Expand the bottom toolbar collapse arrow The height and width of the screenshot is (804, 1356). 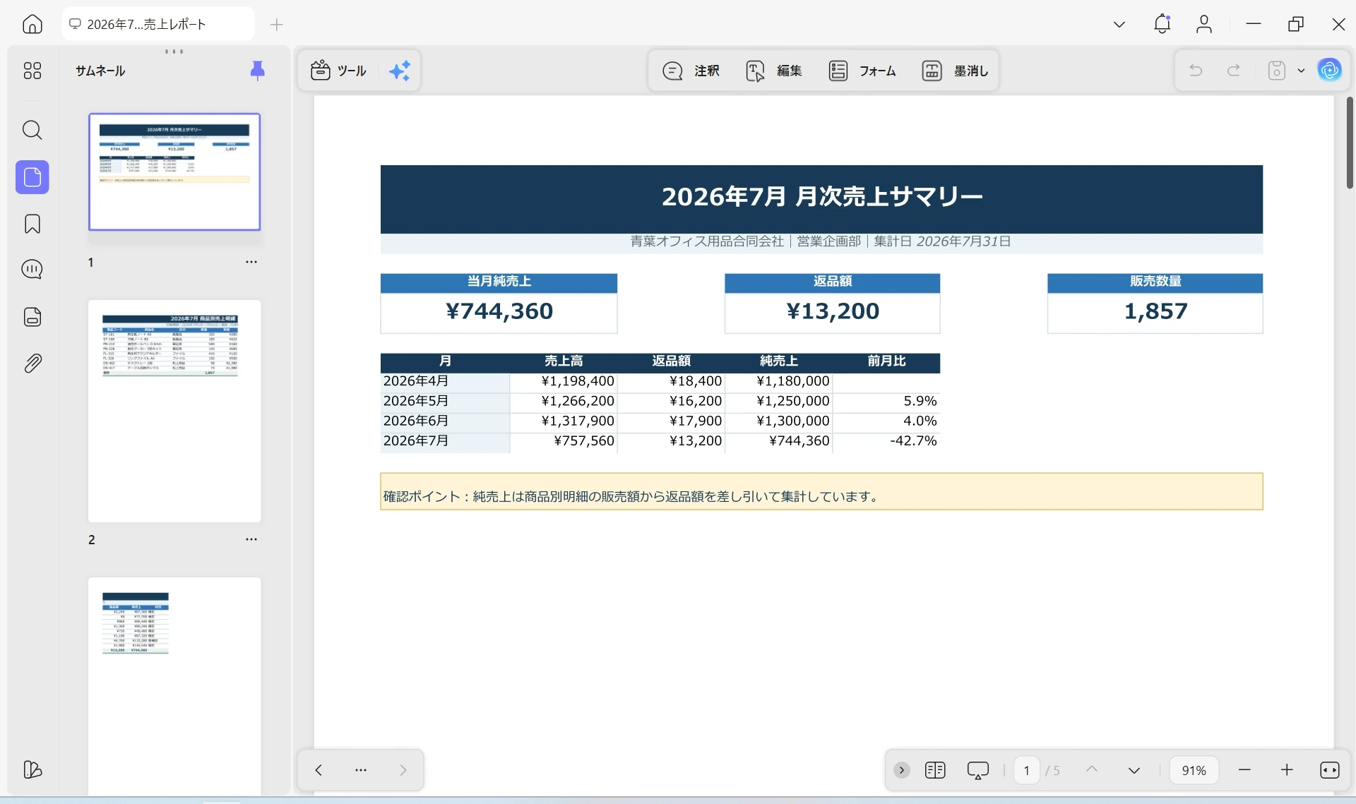[902, 770]
